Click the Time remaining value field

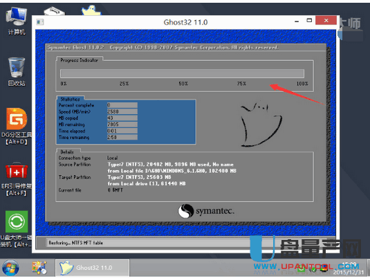tap(122, 137)
